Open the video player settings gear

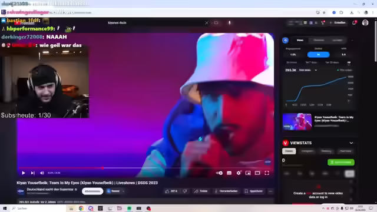click(x=239, y=173)
